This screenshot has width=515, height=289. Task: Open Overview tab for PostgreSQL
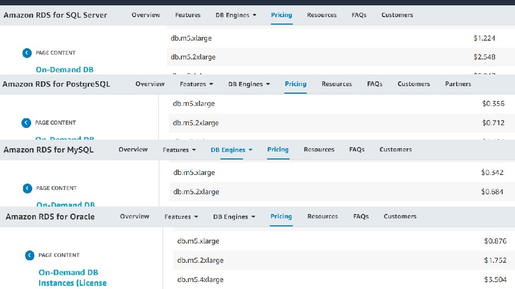click(x=150, y=84)
